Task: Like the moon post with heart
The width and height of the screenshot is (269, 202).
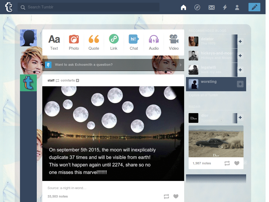Action: [x=176, y=196]
